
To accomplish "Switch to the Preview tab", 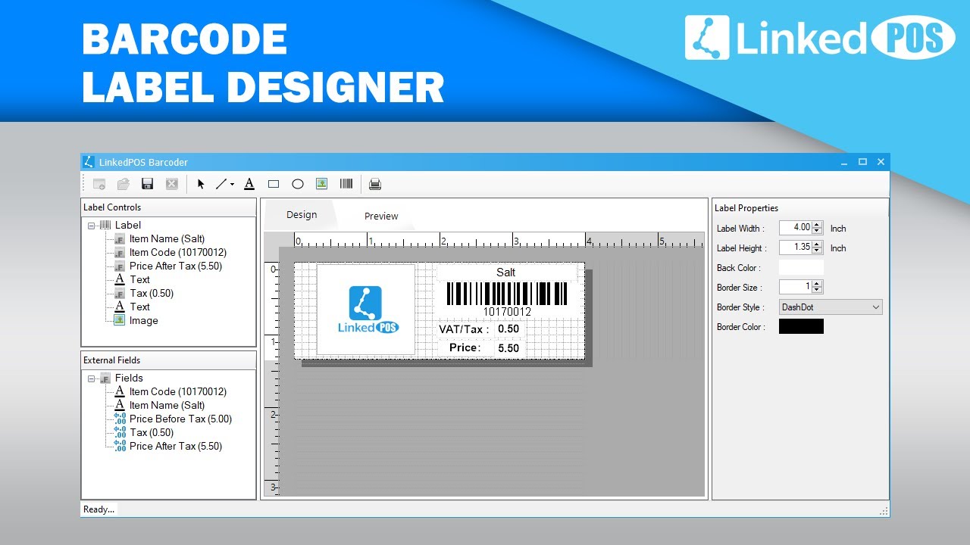I will (381, 216).
